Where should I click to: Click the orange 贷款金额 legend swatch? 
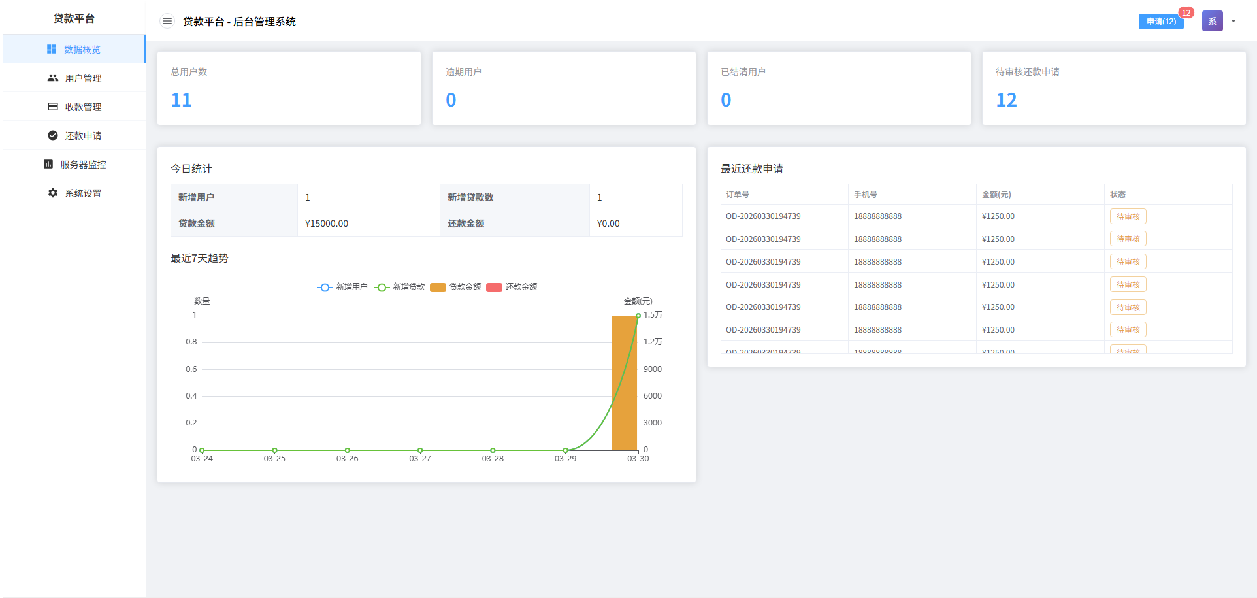(438, 288)
